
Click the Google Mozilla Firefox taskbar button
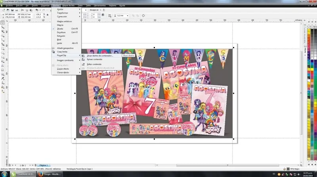(x=50, y=174)
